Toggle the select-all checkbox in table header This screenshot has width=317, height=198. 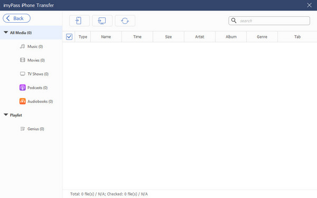click(x=69, y=37)
